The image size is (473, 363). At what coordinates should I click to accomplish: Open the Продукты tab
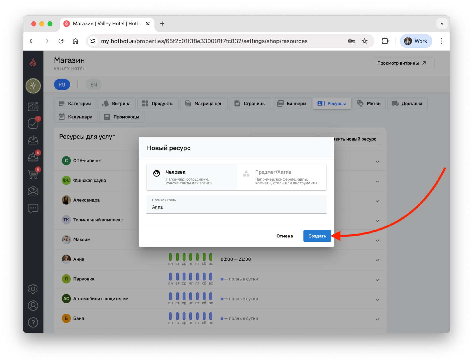point(158,104)
